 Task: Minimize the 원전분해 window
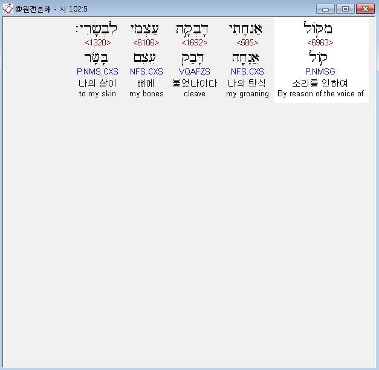point(325,9)
